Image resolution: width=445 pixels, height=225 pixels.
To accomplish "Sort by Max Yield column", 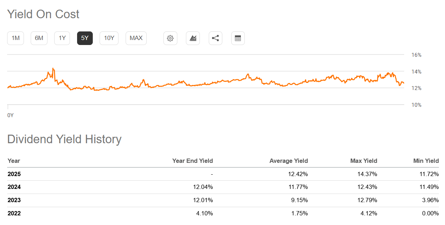I will [x=363, y=161].
